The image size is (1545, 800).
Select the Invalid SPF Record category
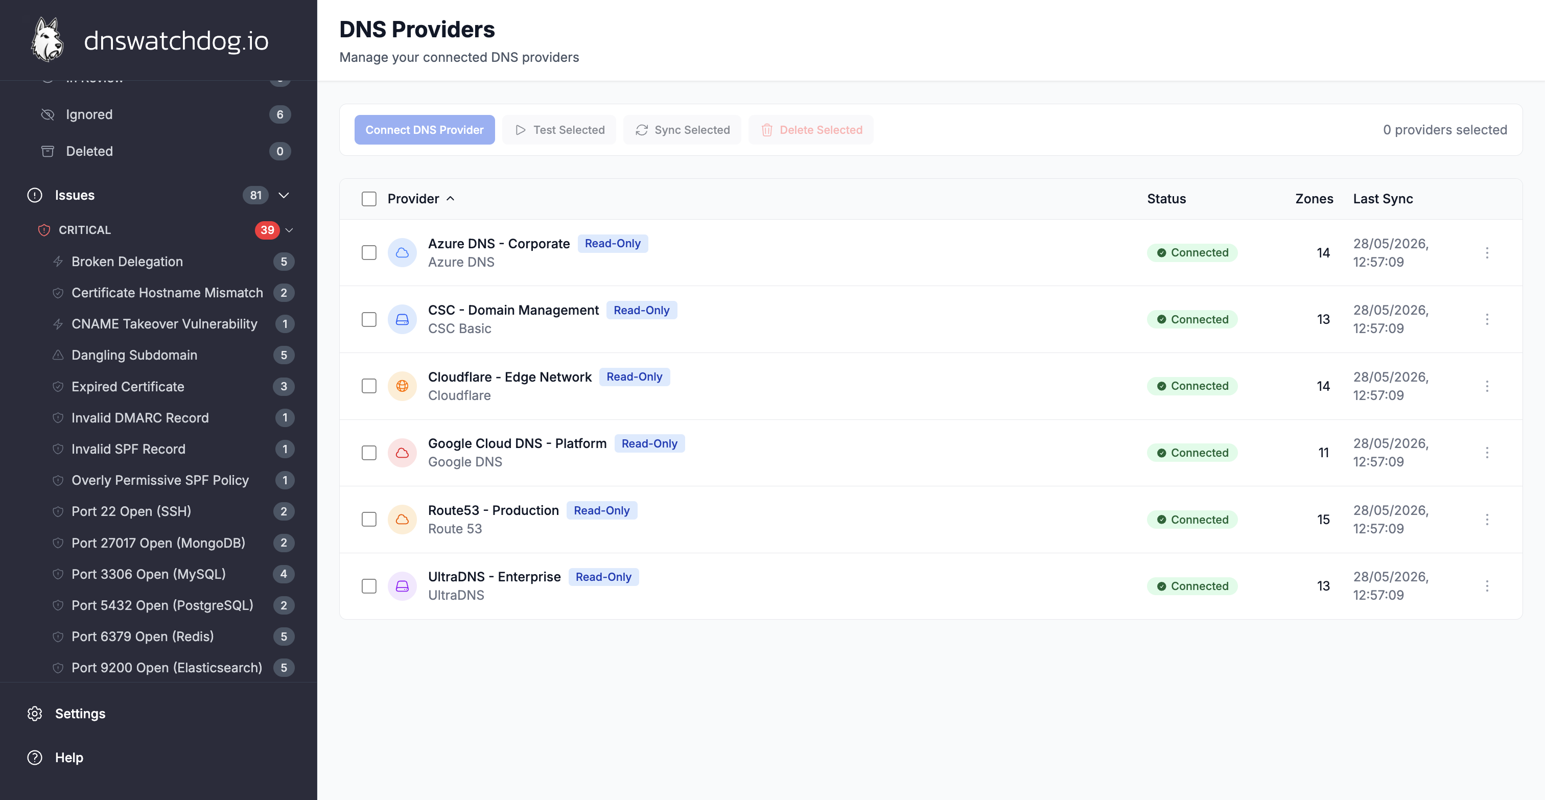point(172,449)
